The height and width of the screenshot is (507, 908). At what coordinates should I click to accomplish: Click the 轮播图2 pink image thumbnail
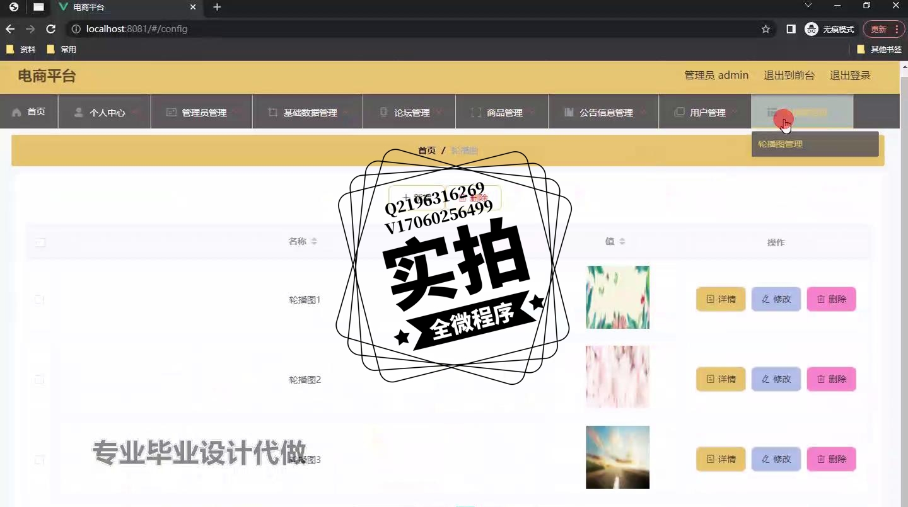(x=617, y=377)
